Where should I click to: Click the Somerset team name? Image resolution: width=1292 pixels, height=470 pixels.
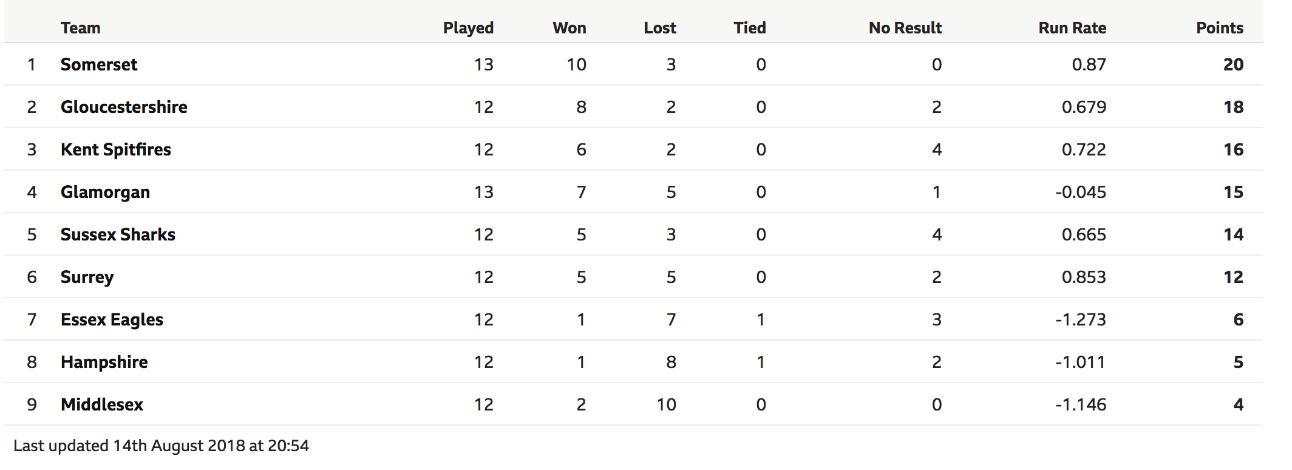[99, 64]
